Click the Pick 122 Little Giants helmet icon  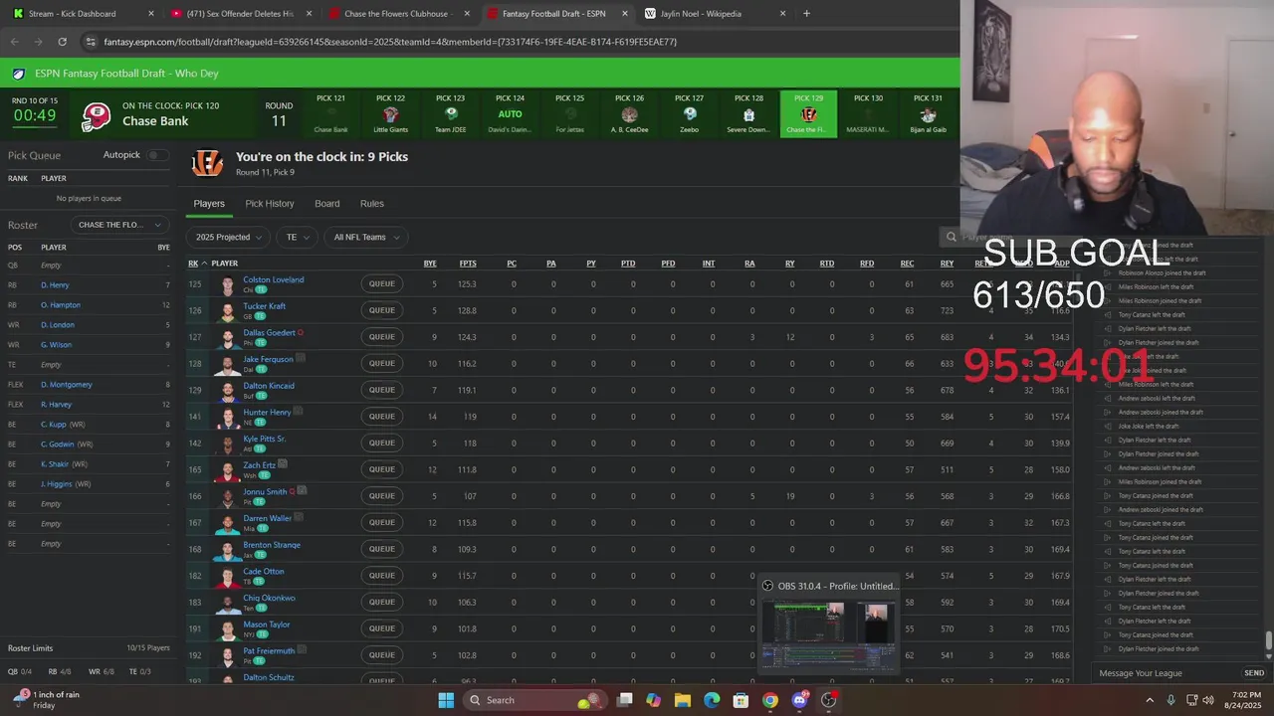(390, 114)
